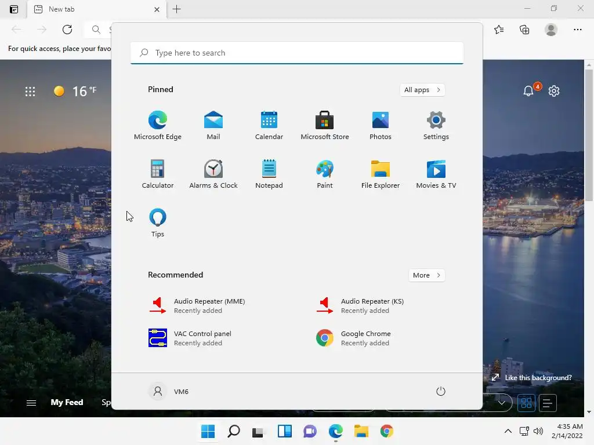Screen dimensions: 594x445
Task: Open the app launcher grid on new tab page
Action: 30,91
